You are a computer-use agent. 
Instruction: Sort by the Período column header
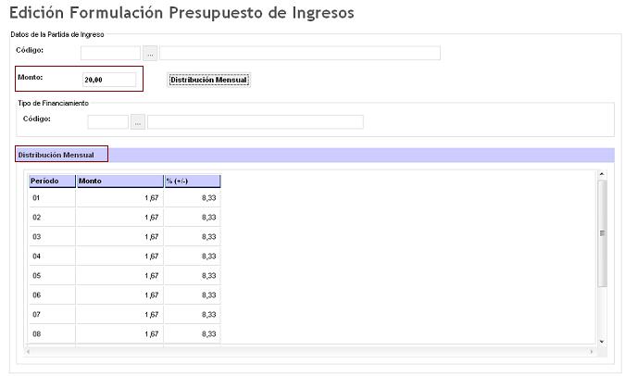click(x=51, y=182)
